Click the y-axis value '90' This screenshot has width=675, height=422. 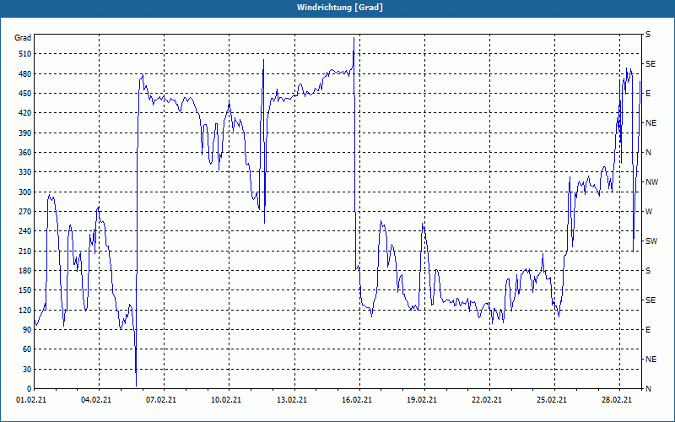27,330
